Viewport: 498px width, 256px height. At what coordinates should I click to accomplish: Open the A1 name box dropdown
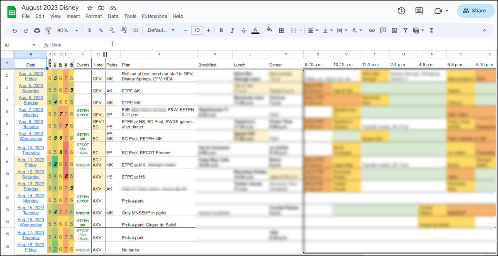coord(34,45)
